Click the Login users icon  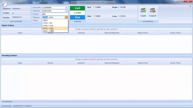click(x=143, y=10)
